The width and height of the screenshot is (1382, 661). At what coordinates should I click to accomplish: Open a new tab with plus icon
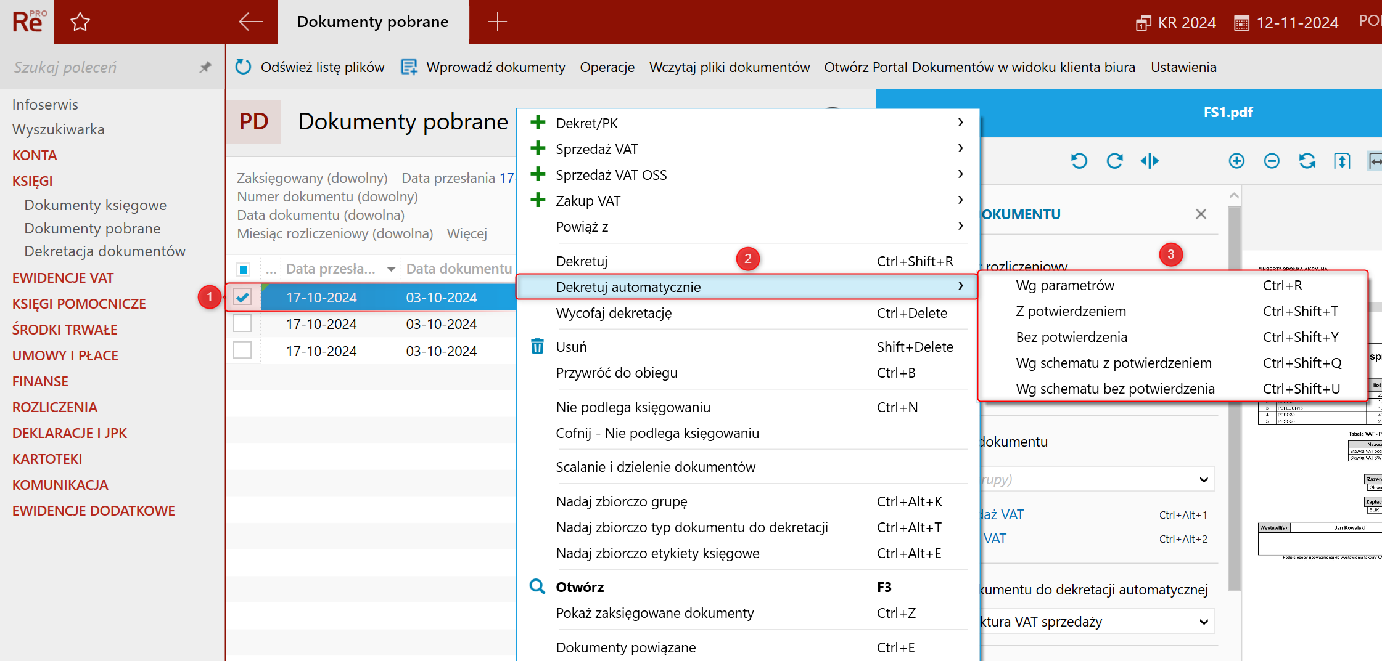[x=497, y=22]
